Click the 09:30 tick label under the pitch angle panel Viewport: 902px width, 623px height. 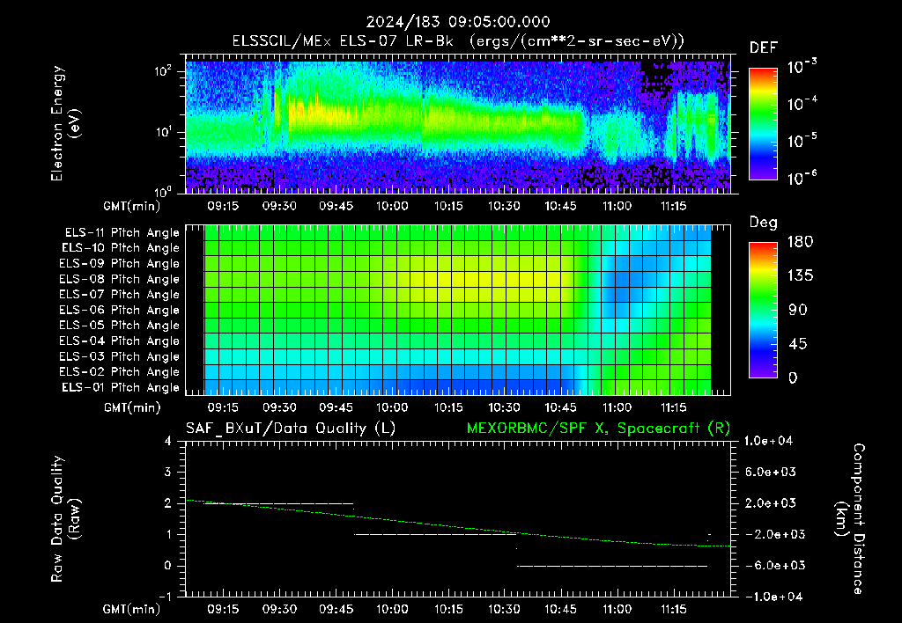tap(279, 407)
